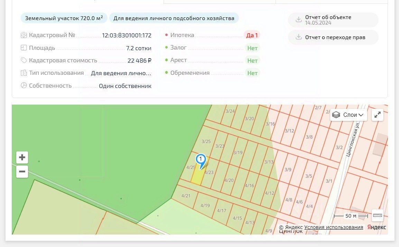399x247 pixels.
Task: Click the layers stack icon on the map
Action: [336, 115]
